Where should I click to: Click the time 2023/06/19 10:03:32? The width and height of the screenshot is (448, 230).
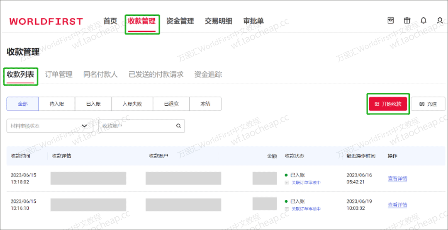359,205
